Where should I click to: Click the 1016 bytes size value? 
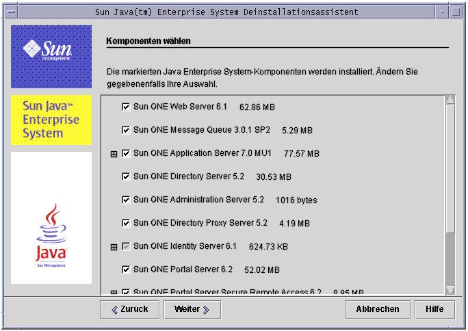pos(296,200)
